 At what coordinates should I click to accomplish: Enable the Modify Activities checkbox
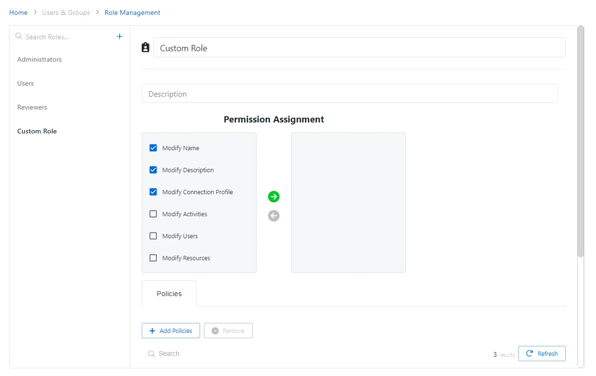coord(153,214)
